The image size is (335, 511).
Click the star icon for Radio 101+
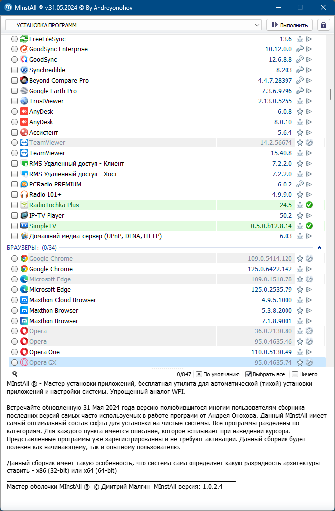pyautogui.click(x=300, y=195)
